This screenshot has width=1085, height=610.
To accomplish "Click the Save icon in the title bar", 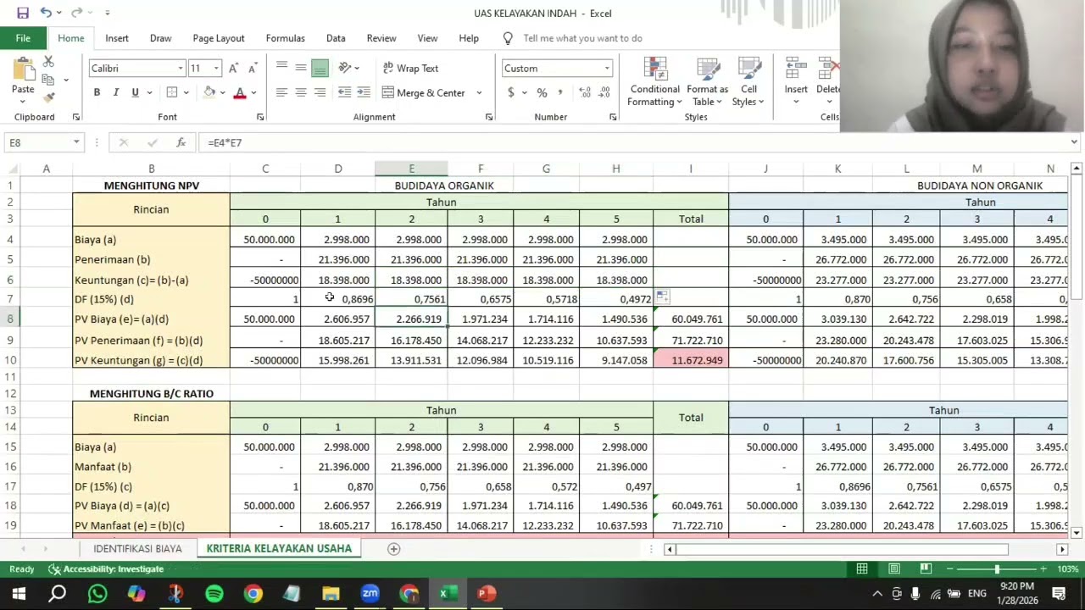I will pos(23,13).
